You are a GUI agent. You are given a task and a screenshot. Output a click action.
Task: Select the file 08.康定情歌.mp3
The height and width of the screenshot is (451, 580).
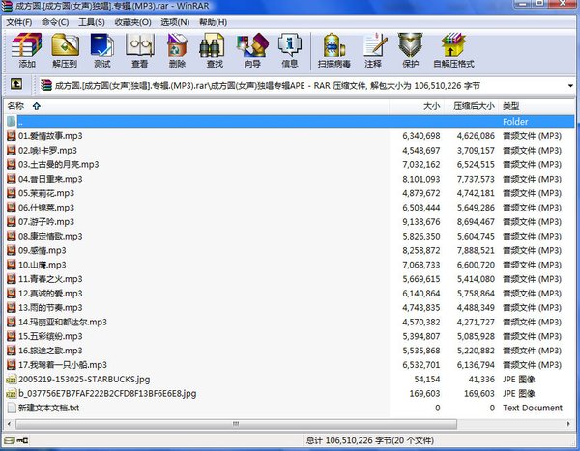50,237
